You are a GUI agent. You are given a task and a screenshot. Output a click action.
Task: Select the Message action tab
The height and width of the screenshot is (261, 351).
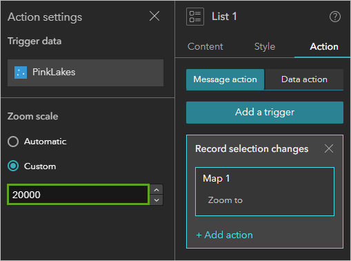click(225, 79)
